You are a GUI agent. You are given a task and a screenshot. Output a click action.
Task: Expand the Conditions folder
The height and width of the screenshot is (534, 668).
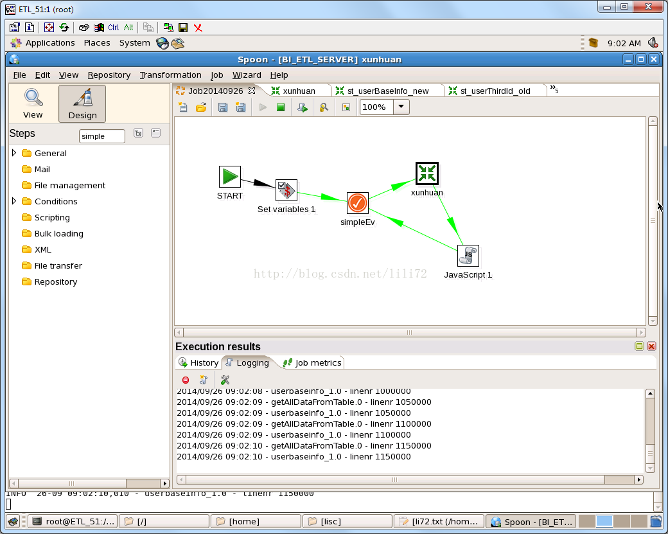(14, 201)
